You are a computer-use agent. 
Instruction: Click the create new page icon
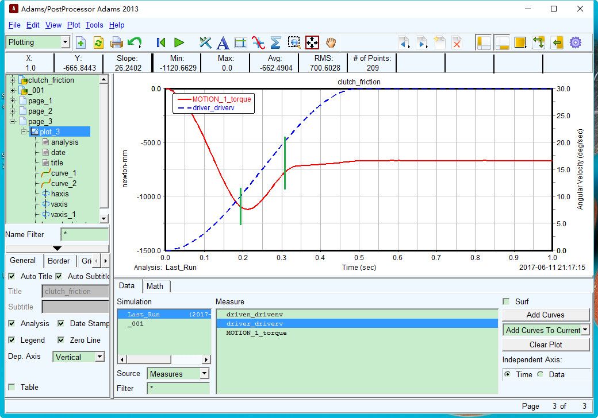[439, 42]
